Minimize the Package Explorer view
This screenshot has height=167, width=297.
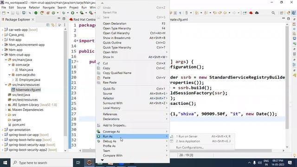[x=59, y=19]
